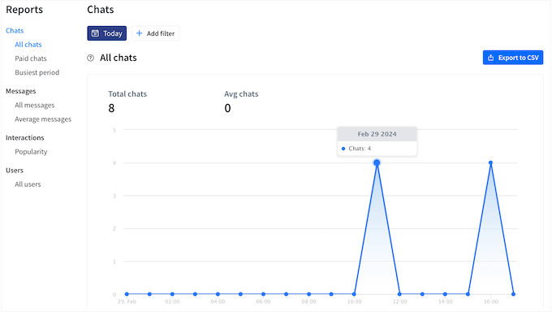Click the Feb 29 2024 tooltip header
The image size is (552, 312).
click(377, 134)
